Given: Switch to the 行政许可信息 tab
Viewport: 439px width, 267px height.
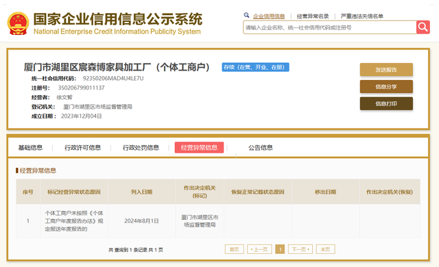Looking at the screenshot, I should (82, 147).
